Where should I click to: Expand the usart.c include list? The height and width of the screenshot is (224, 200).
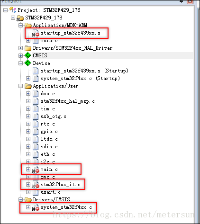pyautogui.click(x=28, y=192)
